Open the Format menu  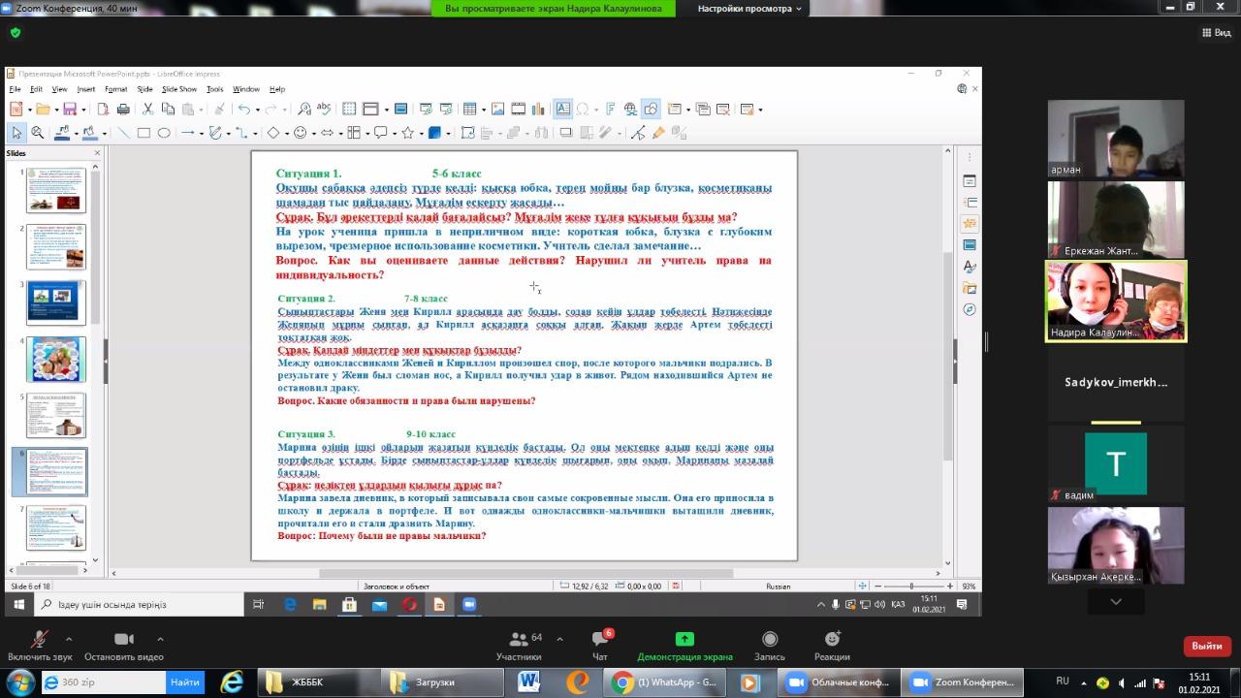(115, 89)
